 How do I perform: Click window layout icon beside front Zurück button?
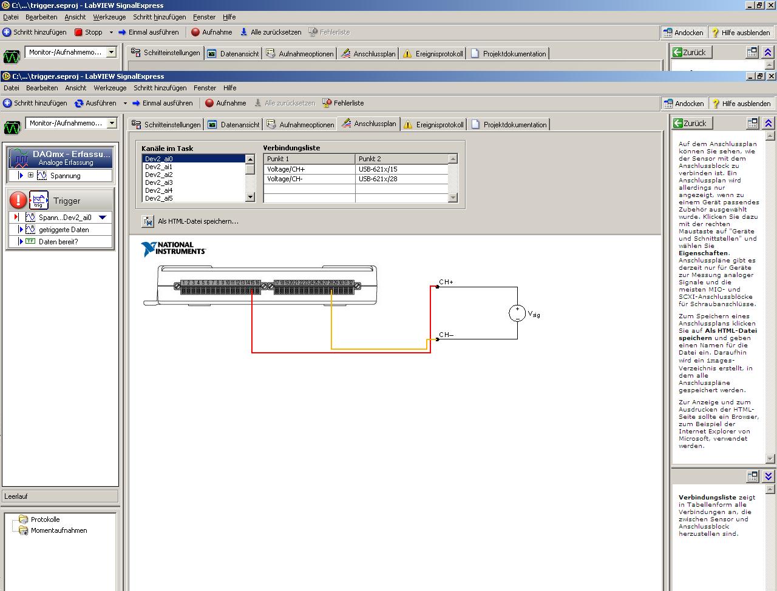(x=752, y=123)
